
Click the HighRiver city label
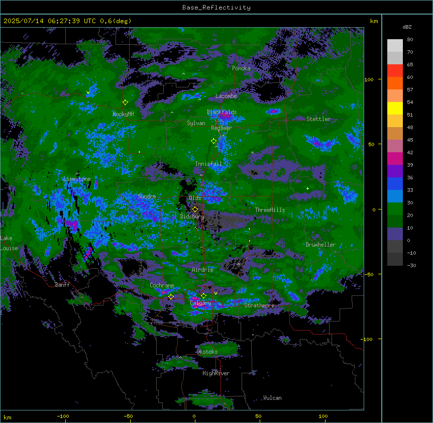click(216, 373)
